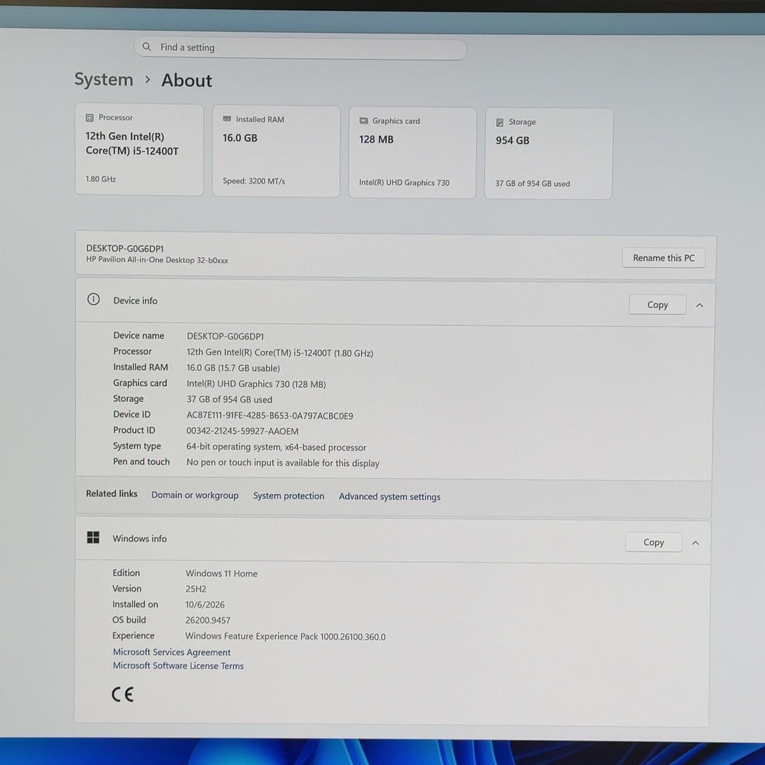Screen dimensions: 765x765
Task: Open System protection link
Action: tap(289, 496)
